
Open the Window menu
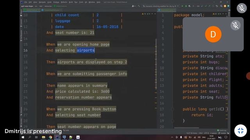pyautogui.click(x=92, y=2)
